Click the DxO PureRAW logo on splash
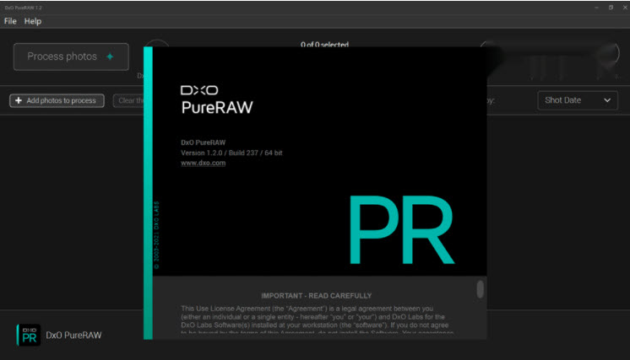The width and height of the screenshot is (630, 360). pos(216,99)
